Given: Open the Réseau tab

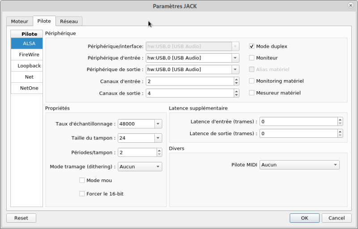Looking at the screenshot, I should coord(69,21).
